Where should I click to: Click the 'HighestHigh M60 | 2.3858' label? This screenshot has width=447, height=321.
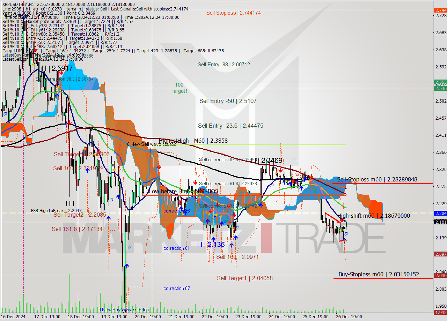[x=193, y=141]
